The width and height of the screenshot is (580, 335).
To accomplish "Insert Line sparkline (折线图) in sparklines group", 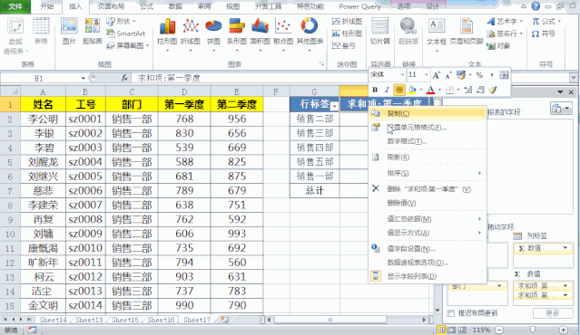I will pos(347,22).
